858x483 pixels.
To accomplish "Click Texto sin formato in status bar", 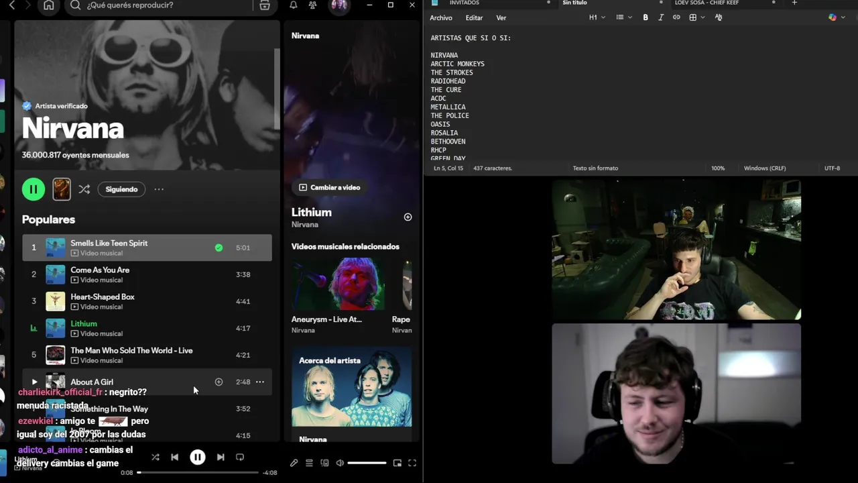I will point(595,168).
